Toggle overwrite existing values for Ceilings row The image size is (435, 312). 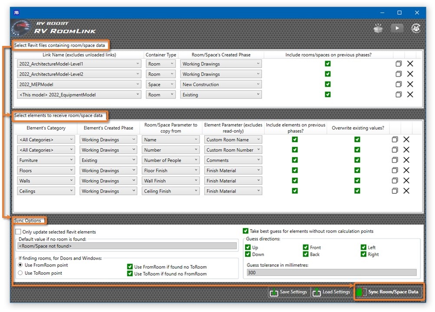pos(357,191)
